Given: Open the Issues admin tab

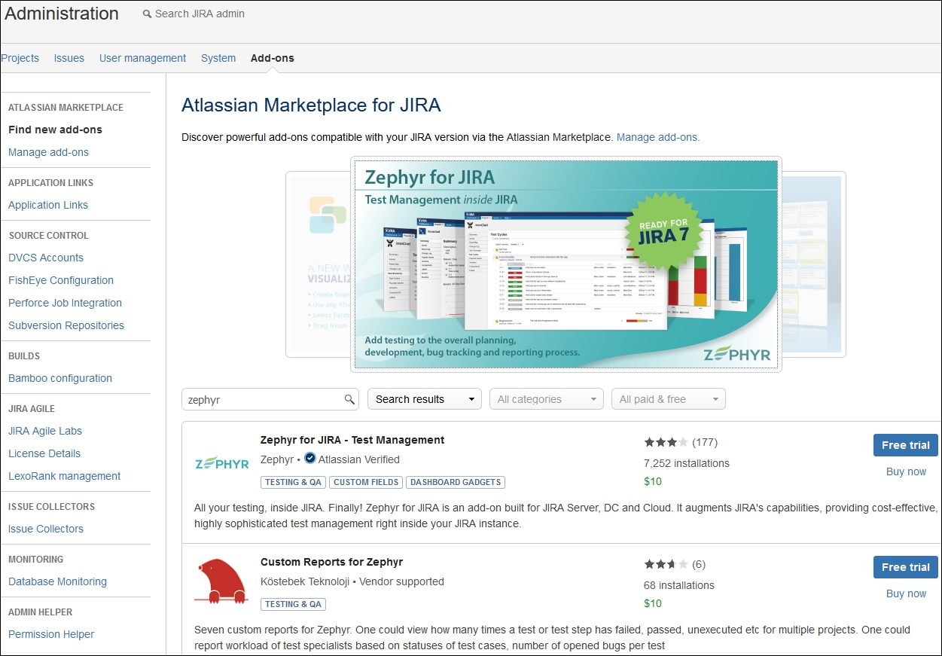Looking at the screenshot, I should (x=69, y=58).
